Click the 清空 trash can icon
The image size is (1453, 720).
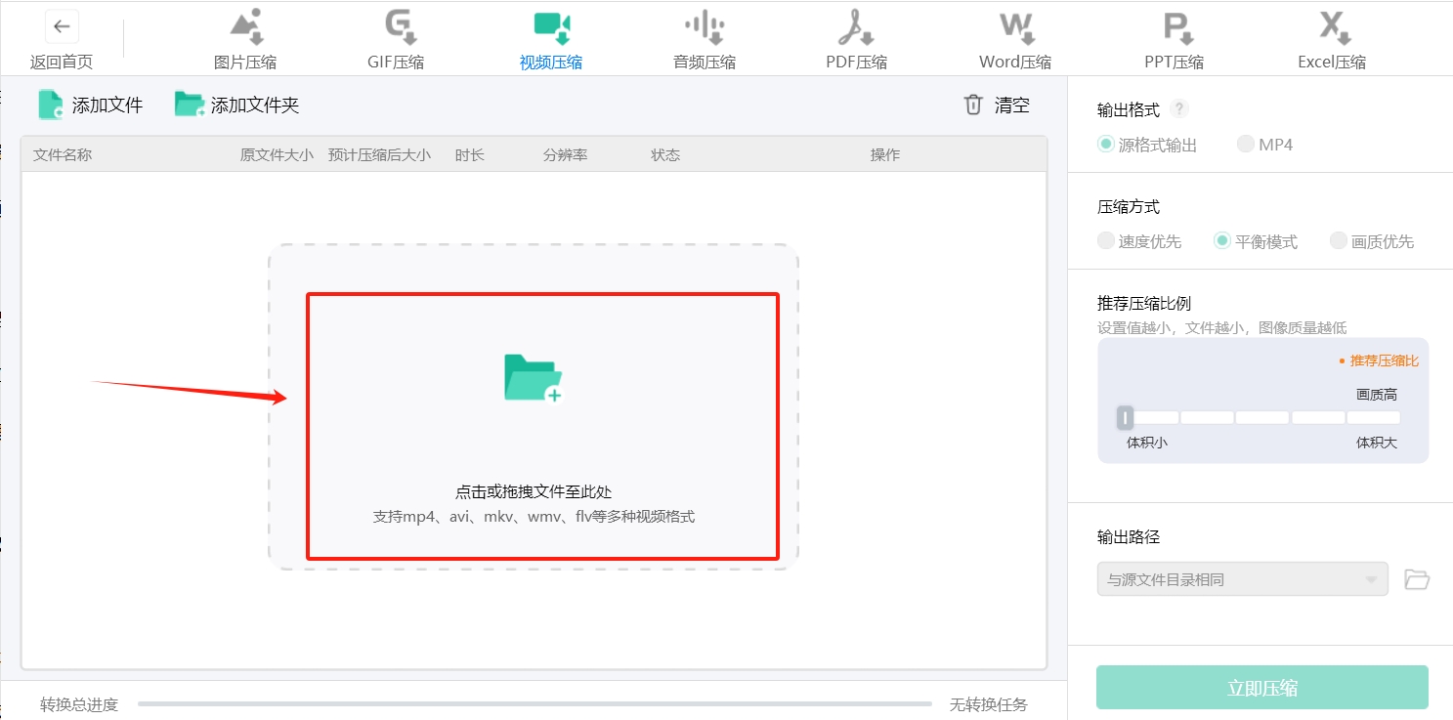pos(973,105)
